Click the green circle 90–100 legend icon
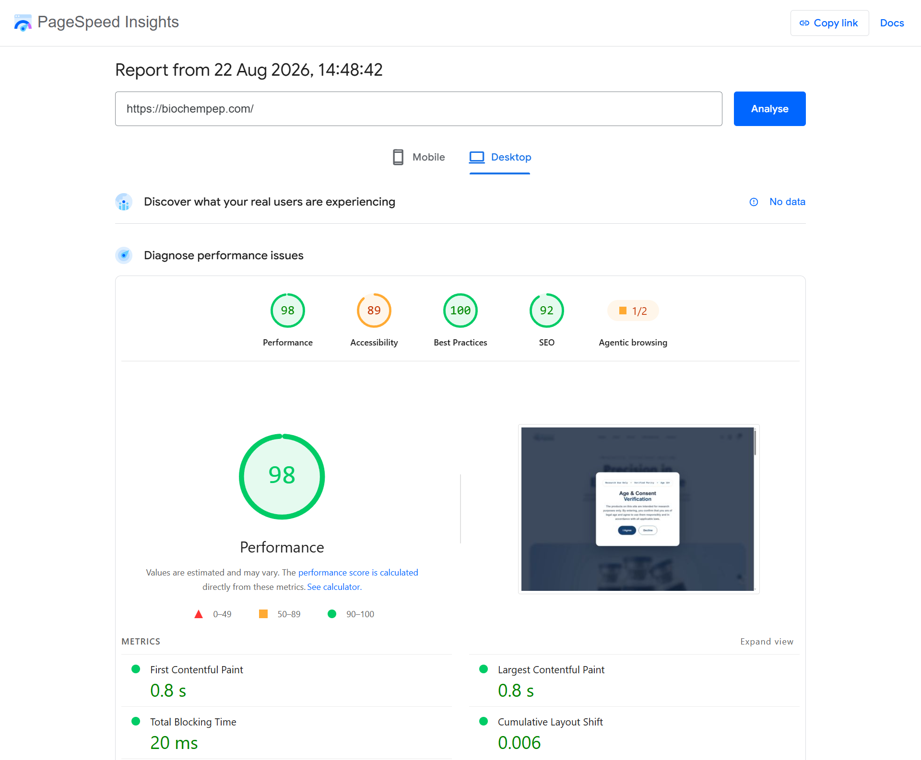921x760 pixels. pos(332,614)
